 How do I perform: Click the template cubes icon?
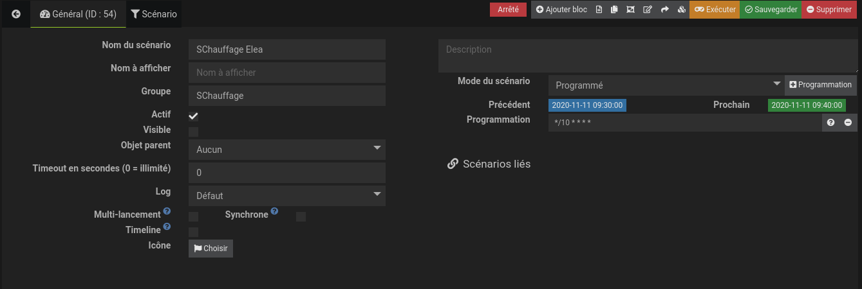click(x=681, y=10)
